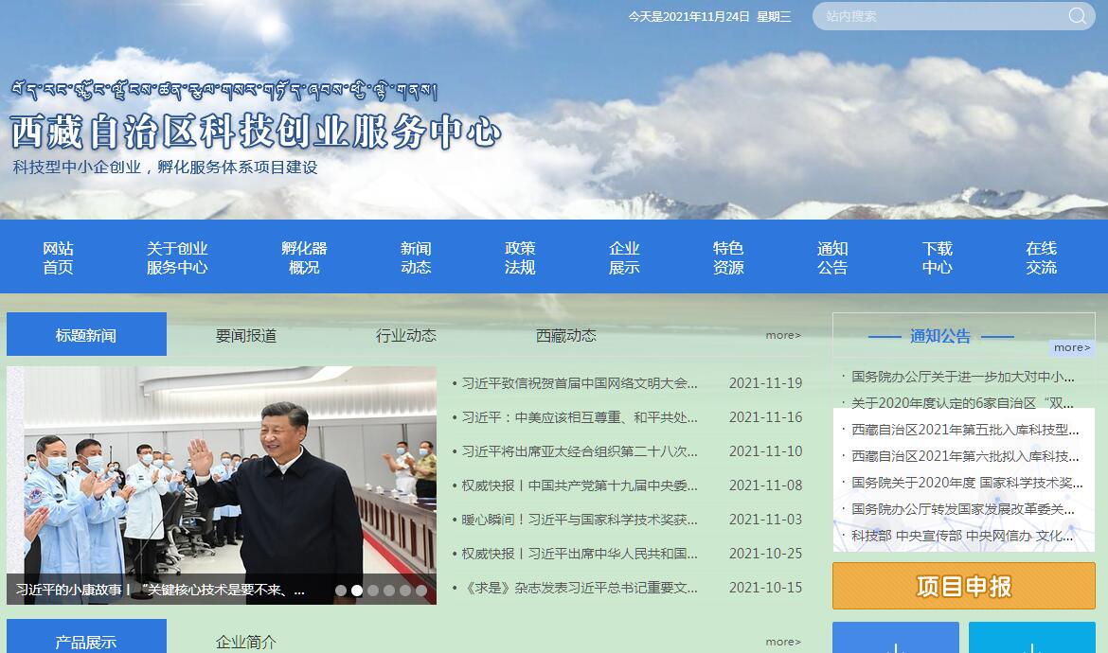Viewport: 1108px width, 653px height.
Task: Open 在线交流 navigation item
Action: 1041,257
